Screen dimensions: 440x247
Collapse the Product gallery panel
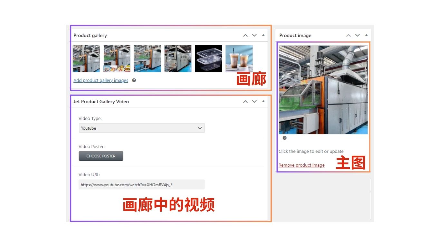coord(263,35)
